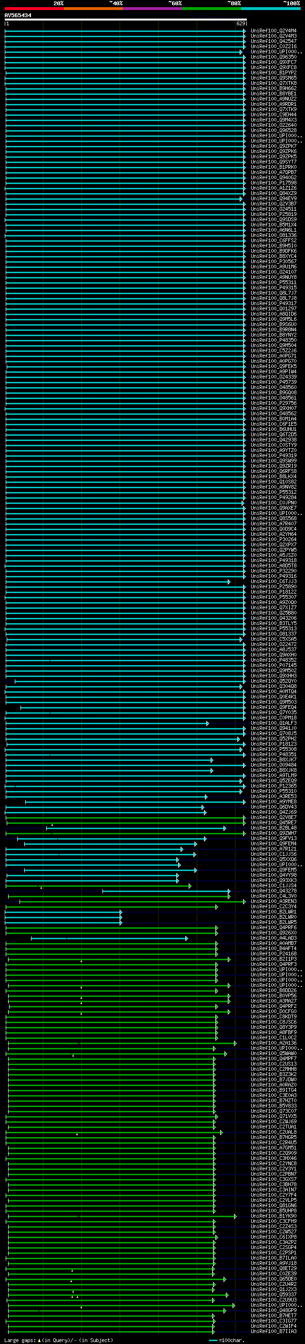Select the UniRef100_Q1ALF3 label

(274, 723)
